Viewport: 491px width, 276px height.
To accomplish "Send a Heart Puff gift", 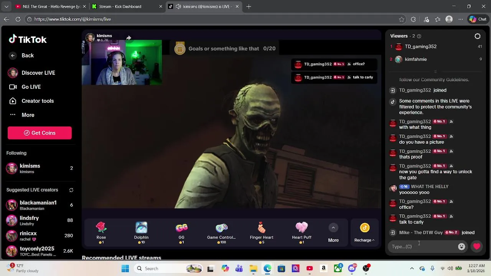I will click(302, 233).
